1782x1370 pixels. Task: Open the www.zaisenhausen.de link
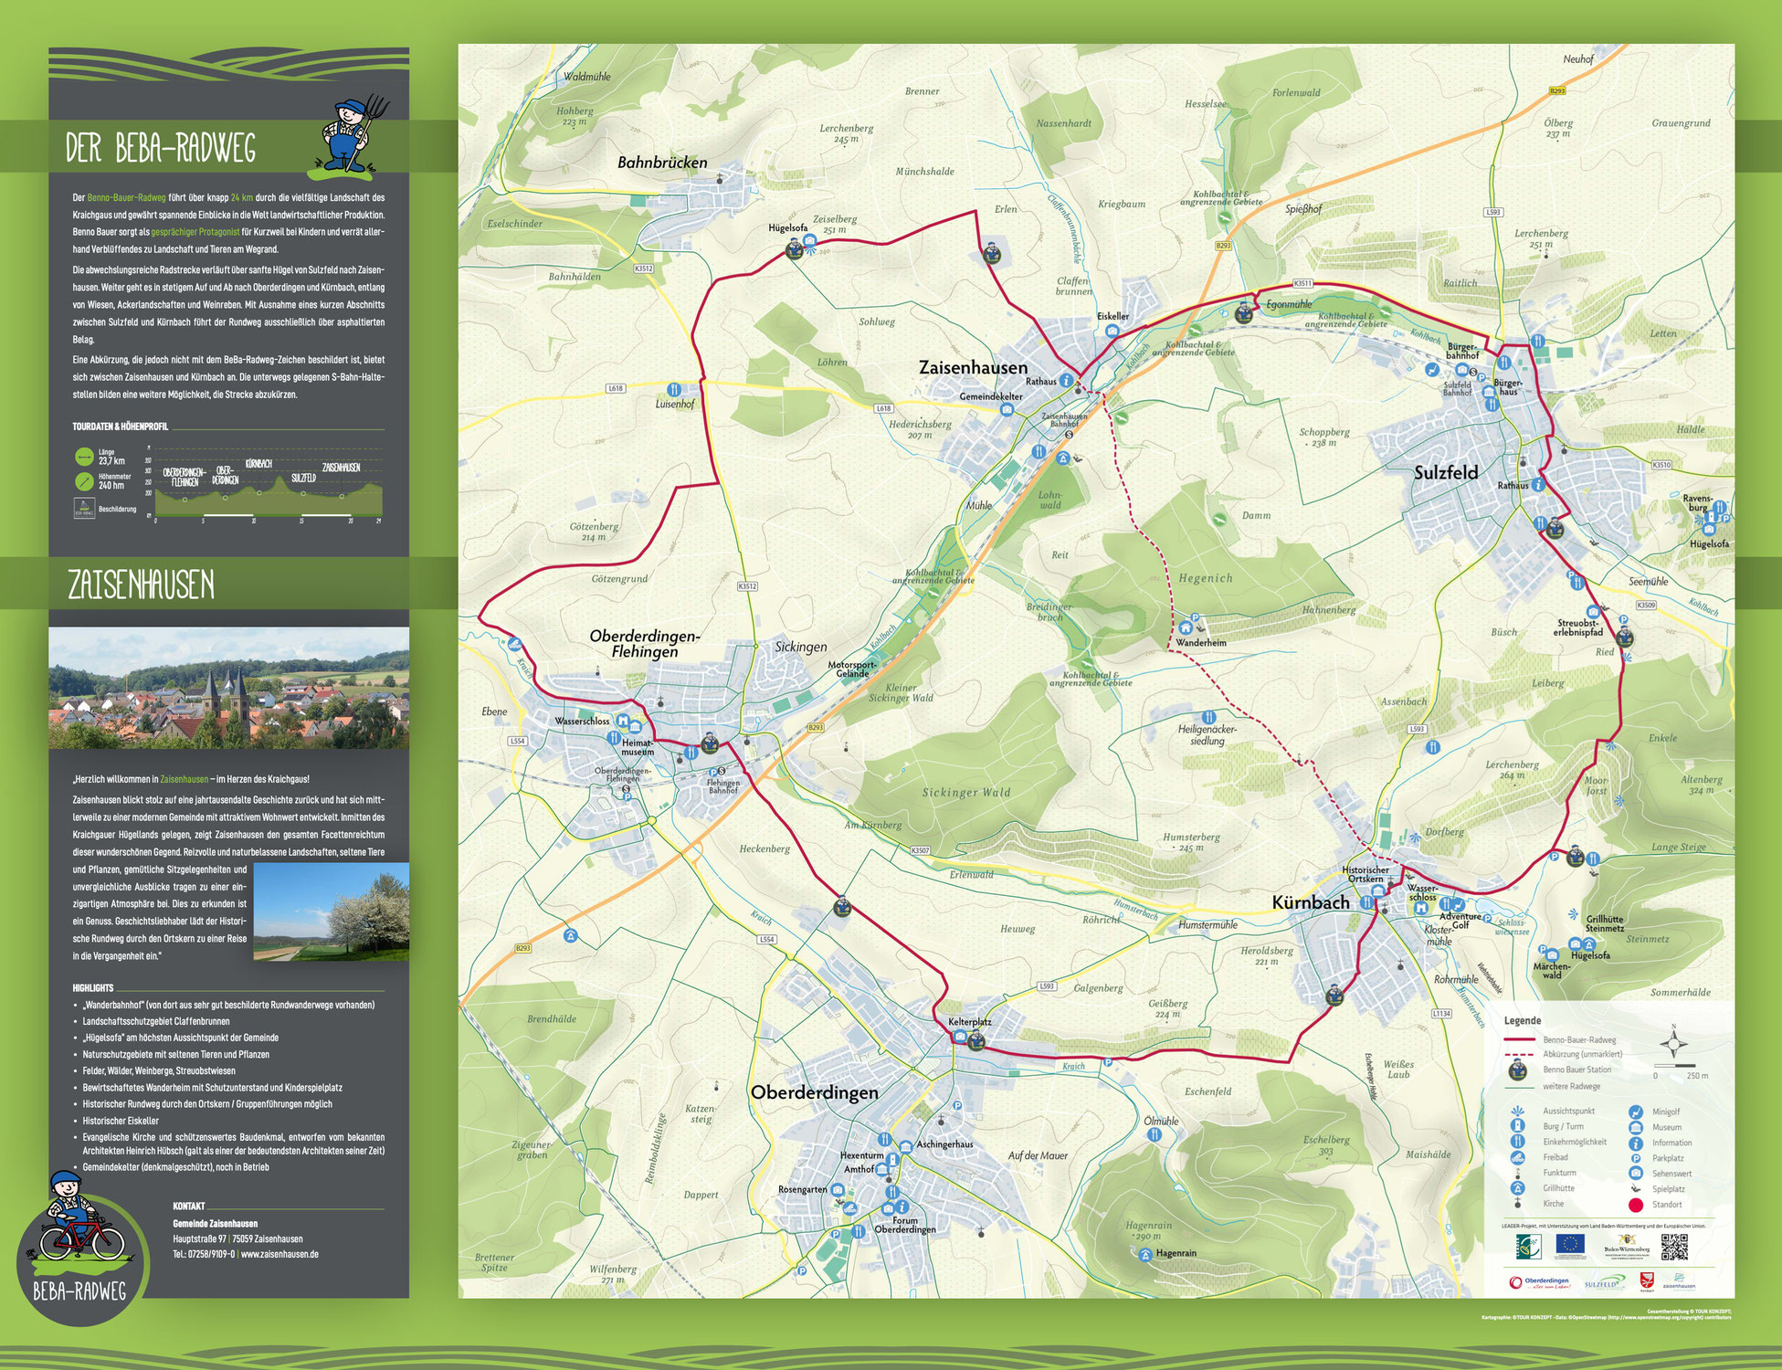(279, 1254)
